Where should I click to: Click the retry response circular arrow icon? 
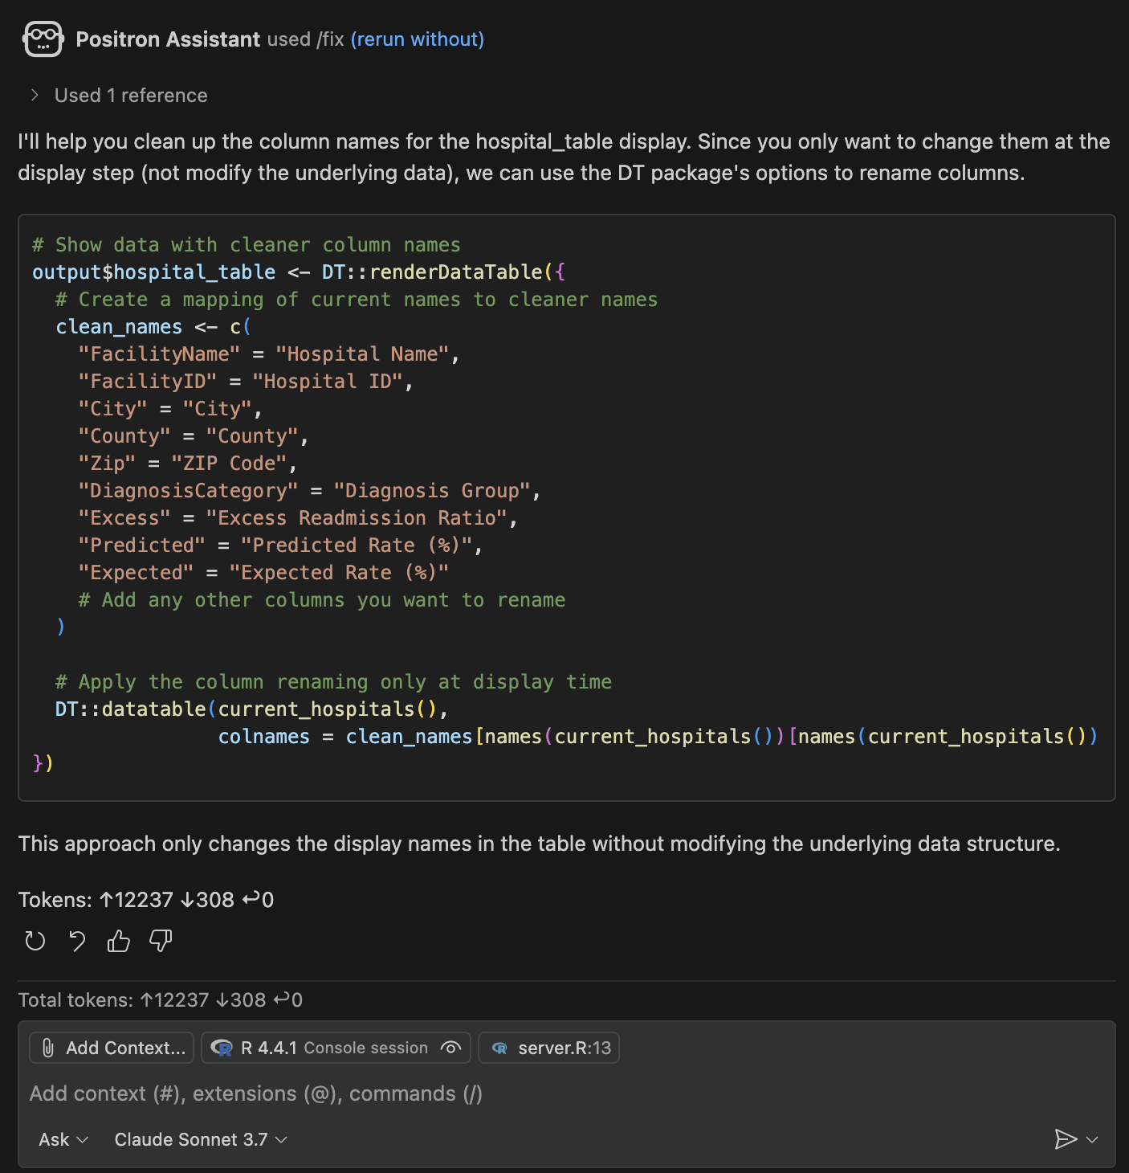click(35, 941)
